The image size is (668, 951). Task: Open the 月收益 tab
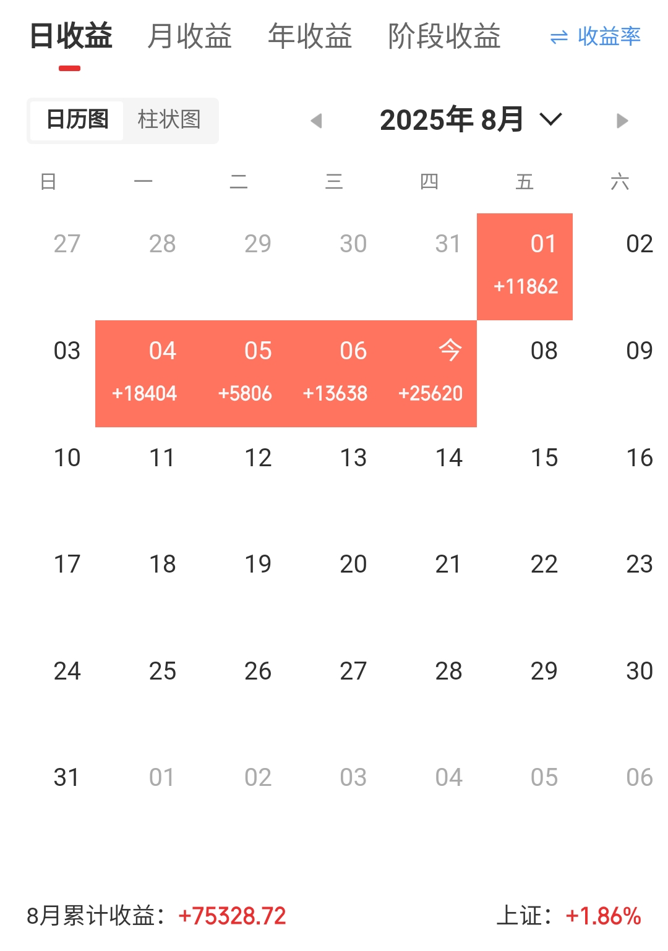[189, 36]
